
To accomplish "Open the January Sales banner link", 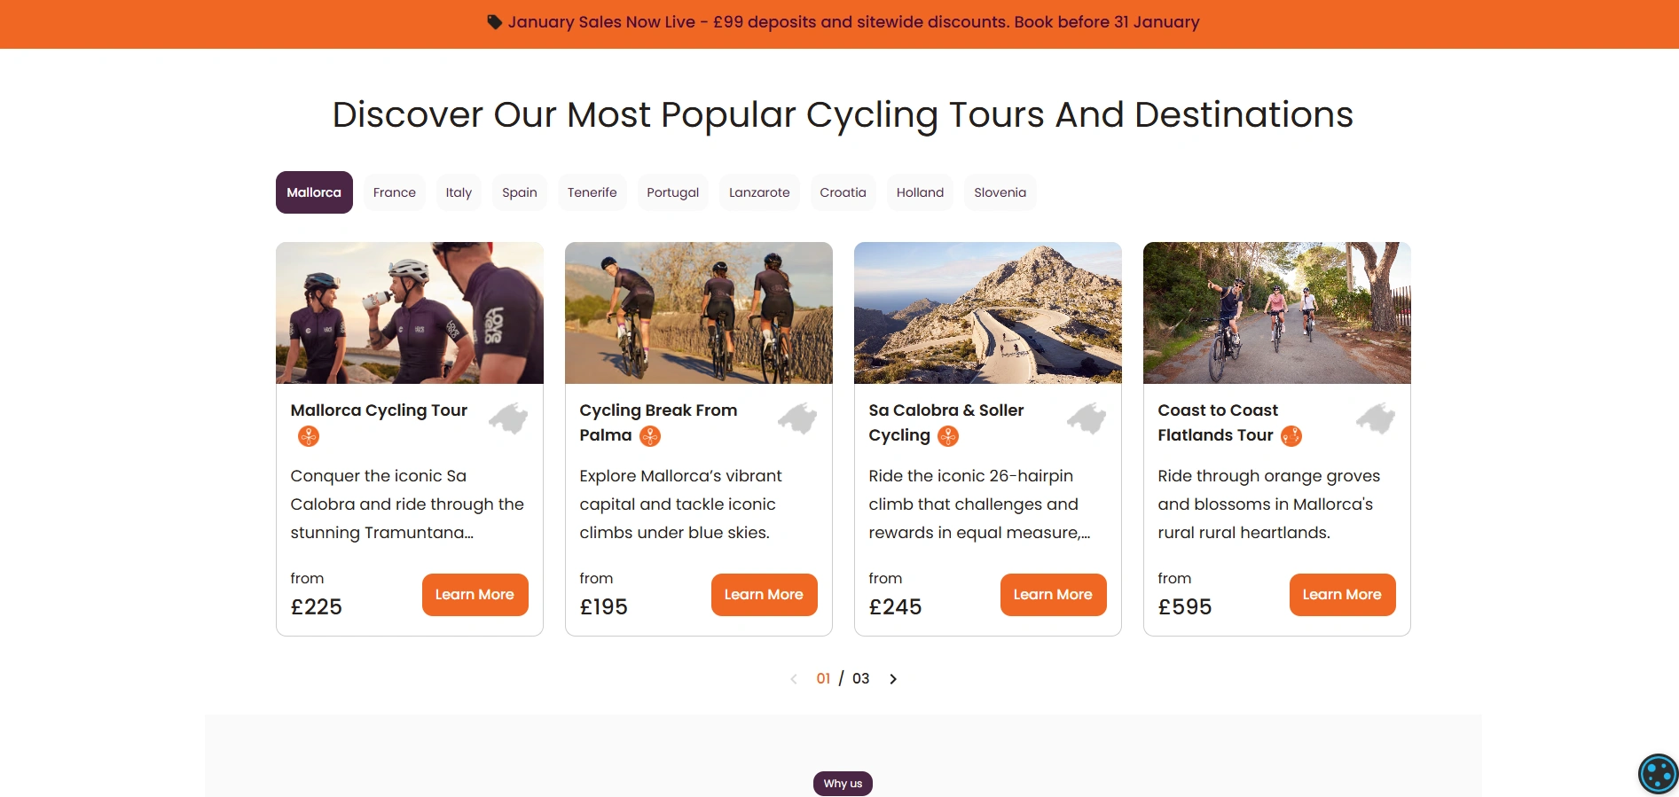I will 853,22.
